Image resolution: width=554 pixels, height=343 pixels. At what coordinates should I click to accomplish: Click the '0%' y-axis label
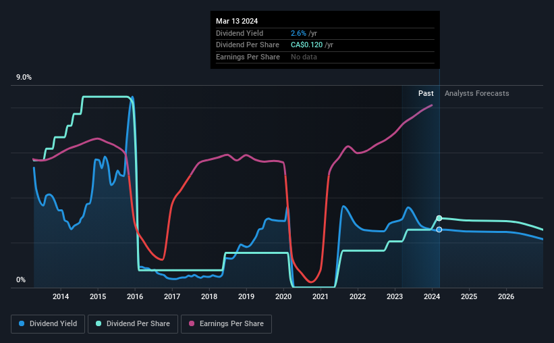point(21,280)
